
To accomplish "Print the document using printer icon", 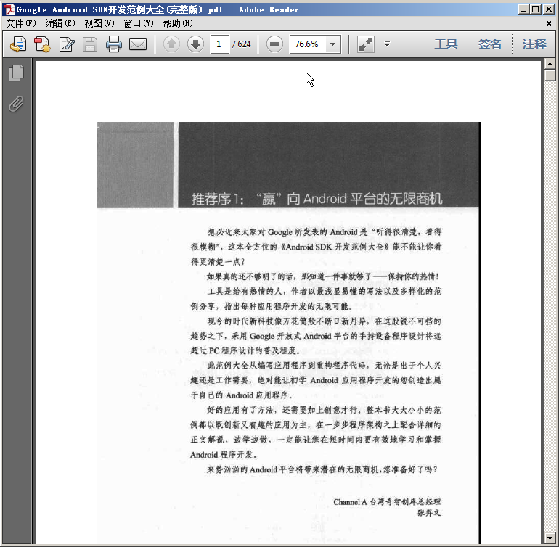I will [114, 44].
